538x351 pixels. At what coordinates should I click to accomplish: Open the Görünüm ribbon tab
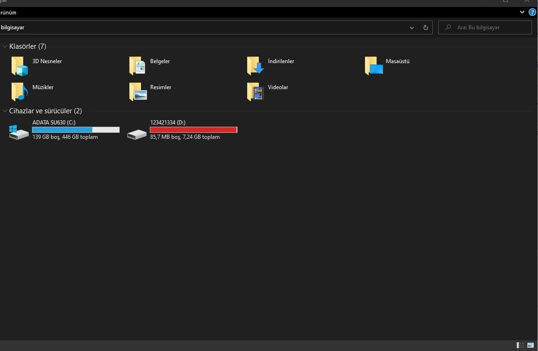click(8, 13)
